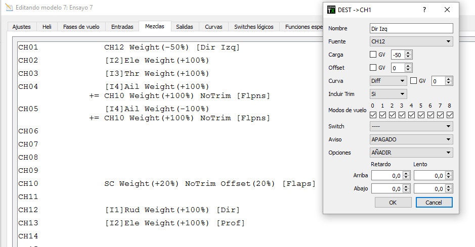Viewport: 475px width, 247px height.
Task: Increase the Carga value with up arrow
Action: (x=409, y=53)
